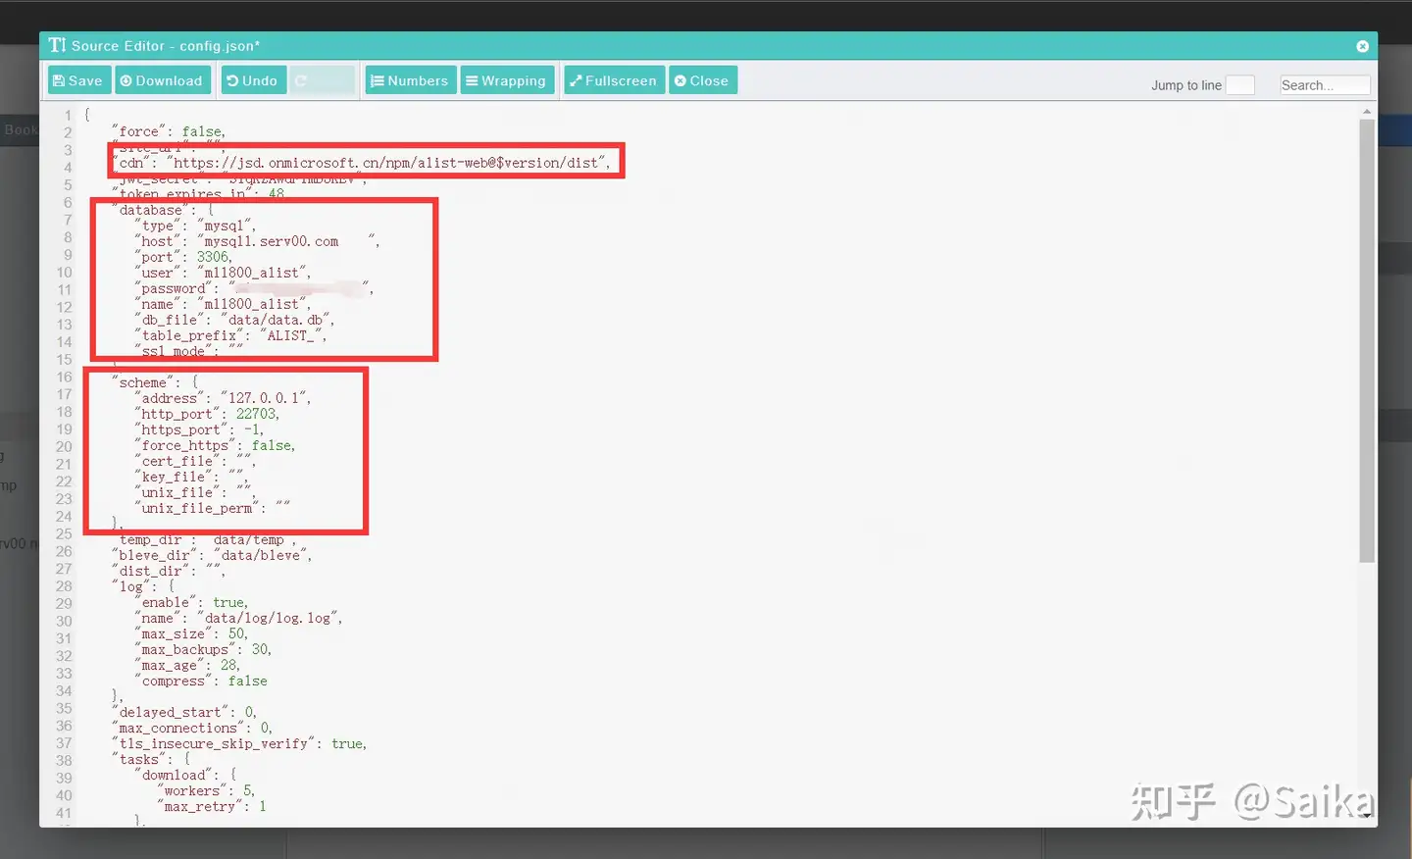Click the "scheme" opening line
Screen dimensions: 1412x859
pyautogui.click(x=156, y=382)
